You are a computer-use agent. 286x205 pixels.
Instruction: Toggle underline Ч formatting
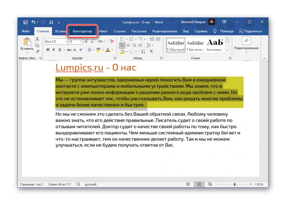tap(60, 50)
